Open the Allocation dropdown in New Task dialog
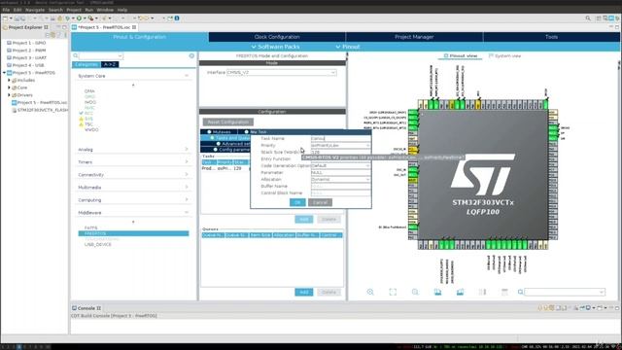 [367, 179]
